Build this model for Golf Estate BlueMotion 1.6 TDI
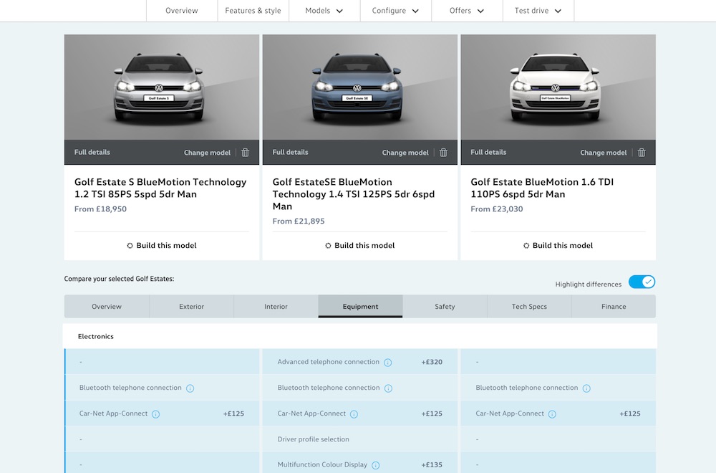 (558, 245)
